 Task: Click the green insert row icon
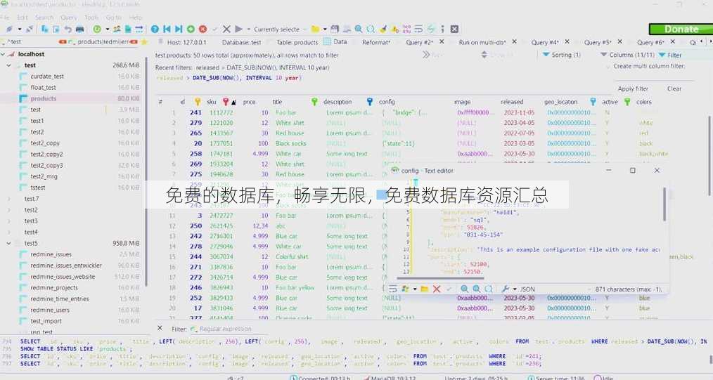pos(191,29)
